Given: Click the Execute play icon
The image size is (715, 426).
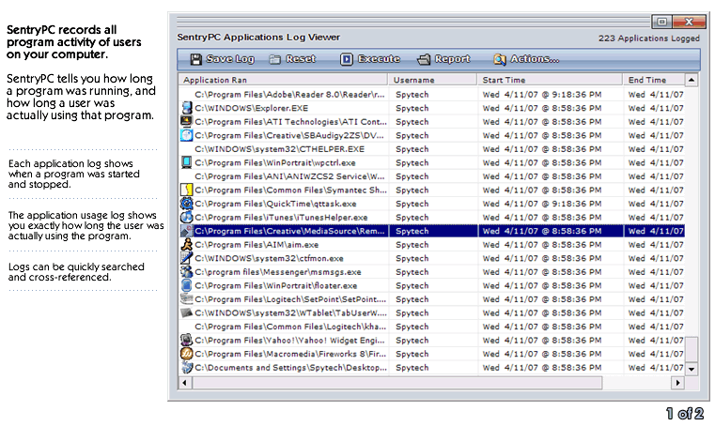Looking at the screenshot, I should (346, 59).
